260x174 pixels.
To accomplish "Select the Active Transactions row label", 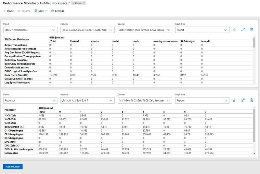I will click(16, 45).
